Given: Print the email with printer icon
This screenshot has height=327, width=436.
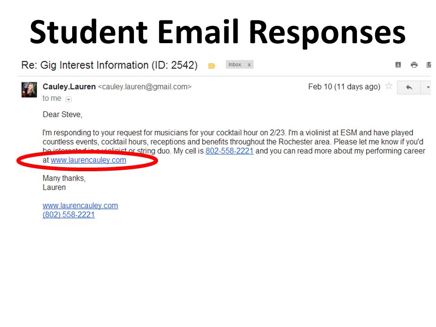Looking at the screenshot, I should [x=414, y=65].
